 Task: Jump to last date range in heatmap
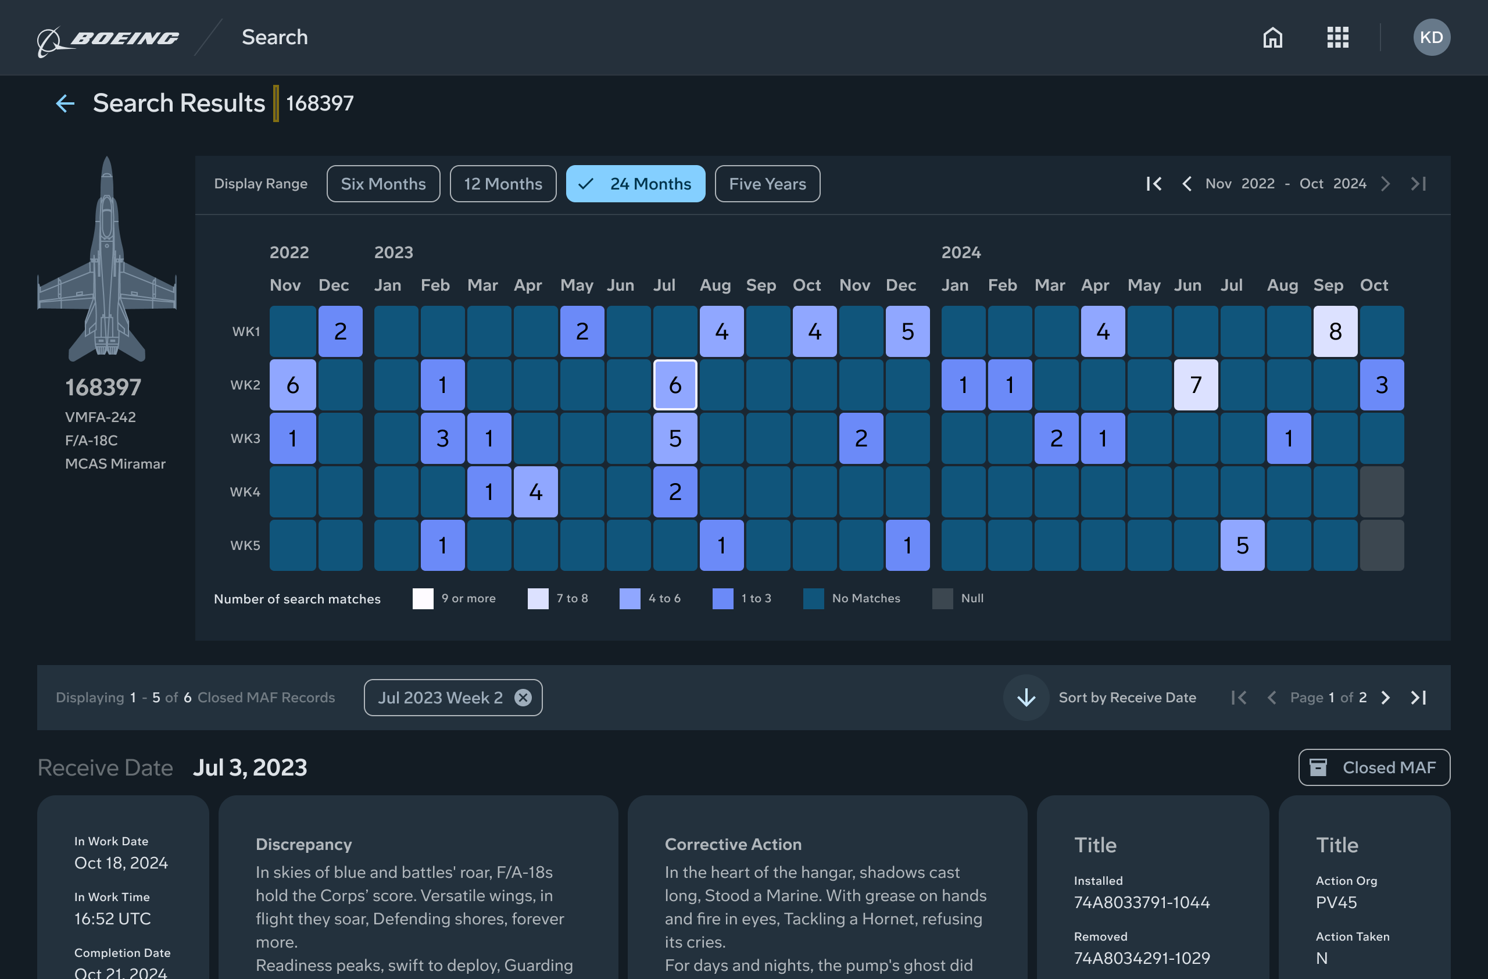tap(1418, 184)
